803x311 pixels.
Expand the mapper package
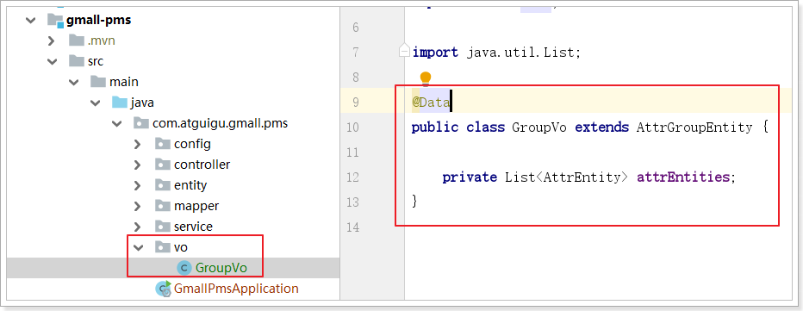coord(137,206)
